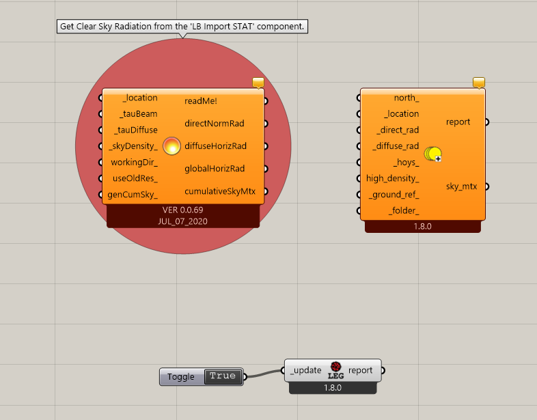Click the VER 0.0.69 version label
The image size is (537, 420).
point(183,210)
